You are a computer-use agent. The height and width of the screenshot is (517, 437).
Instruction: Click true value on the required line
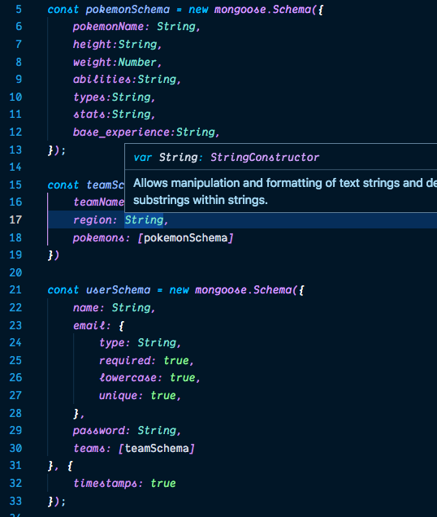pos(176,360)
